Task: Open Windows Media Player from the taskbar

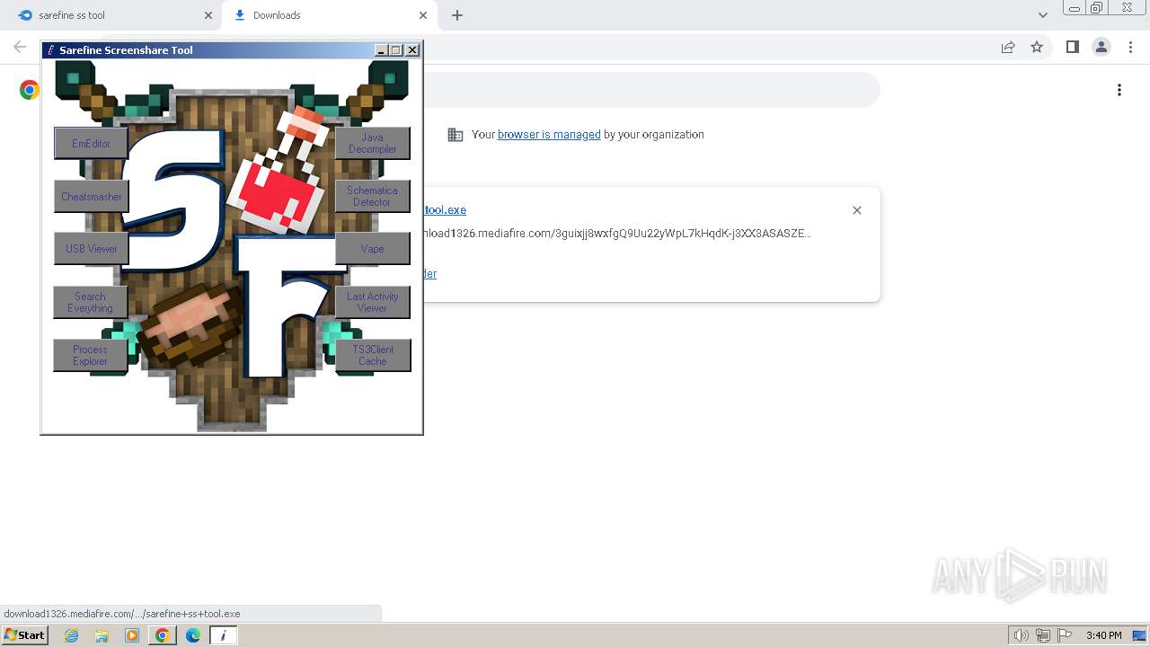Action: tap(132, 635)
